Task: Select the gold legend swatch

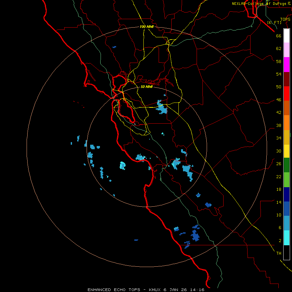Action: (286, 137)
